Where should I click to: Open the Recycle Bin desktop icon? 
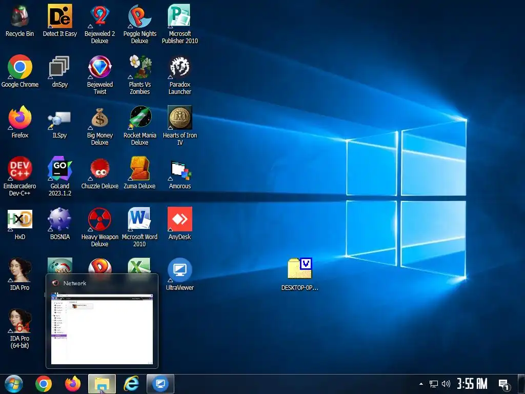tap(20, 21)
